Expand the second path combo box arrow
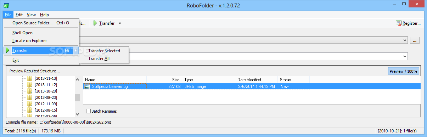427x137 pixels. coord(405,56)
